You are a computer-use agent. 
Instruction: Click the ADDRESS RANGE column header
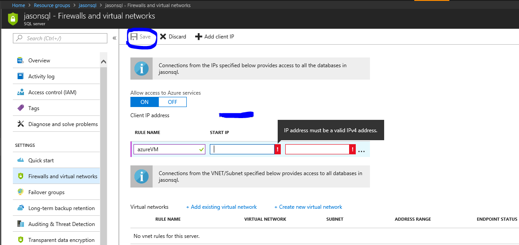coord(413,219)
